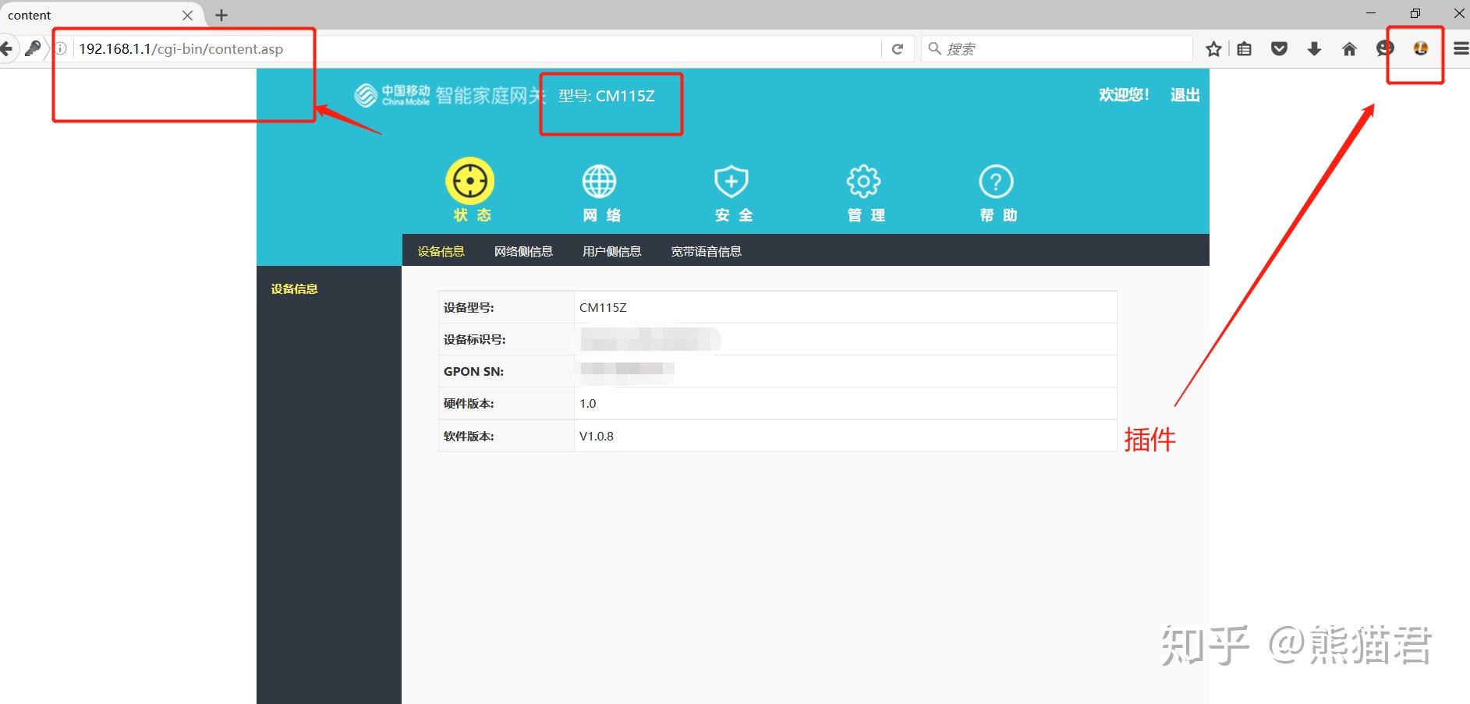Open the 管理 management gear icon

coord(864,182)
